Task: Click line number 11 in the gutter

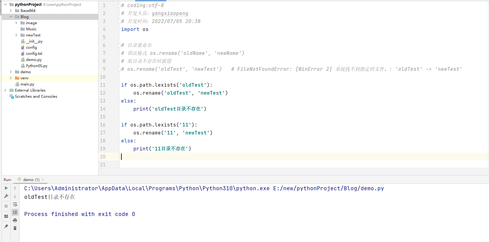Action: (x=103, y=85)
